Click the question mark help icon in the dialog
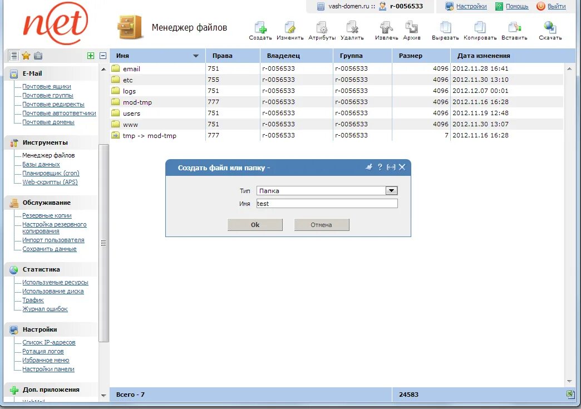The image size is (581, 409). [380, 167]
